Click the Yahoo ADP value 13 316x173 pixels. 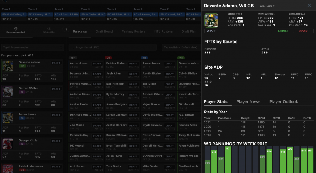tap(206, 78)
